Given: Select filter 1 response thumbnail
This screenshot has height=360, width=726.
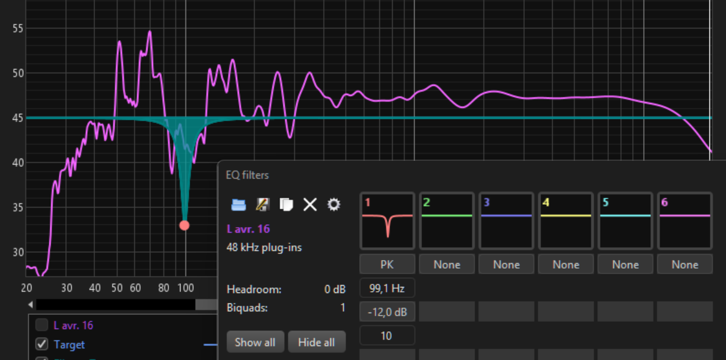Looking at the screenshot, I should point(387,221).
